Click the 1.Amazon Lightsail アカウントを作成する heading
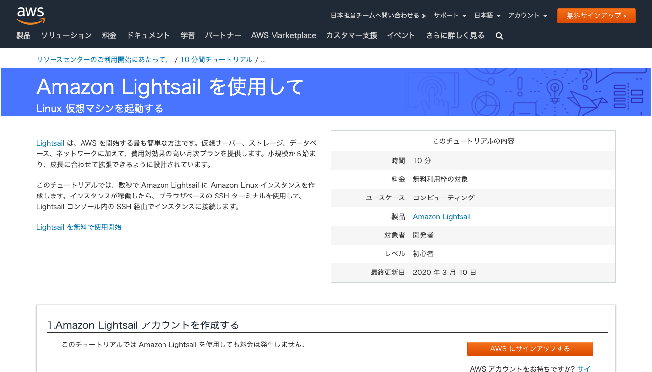The image size is (652, 372). tap(143, 325)
